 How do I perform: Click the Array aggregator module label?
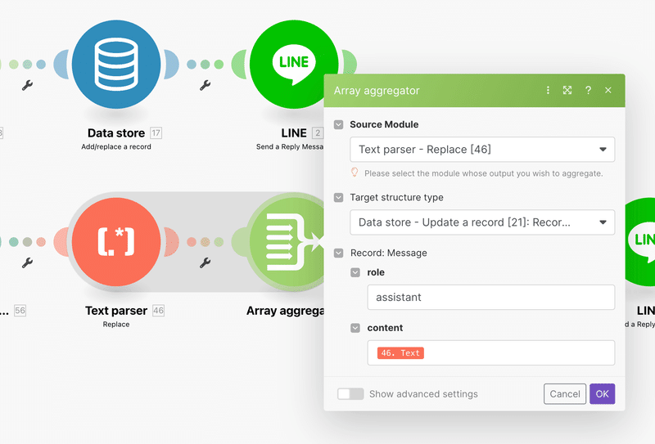click(x=285, y=311)
